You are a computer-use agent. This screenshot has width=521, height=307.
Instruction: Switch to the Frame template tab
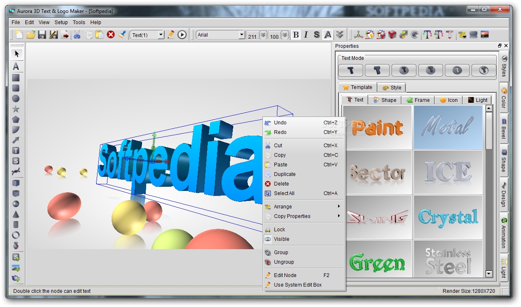(418, 100)
